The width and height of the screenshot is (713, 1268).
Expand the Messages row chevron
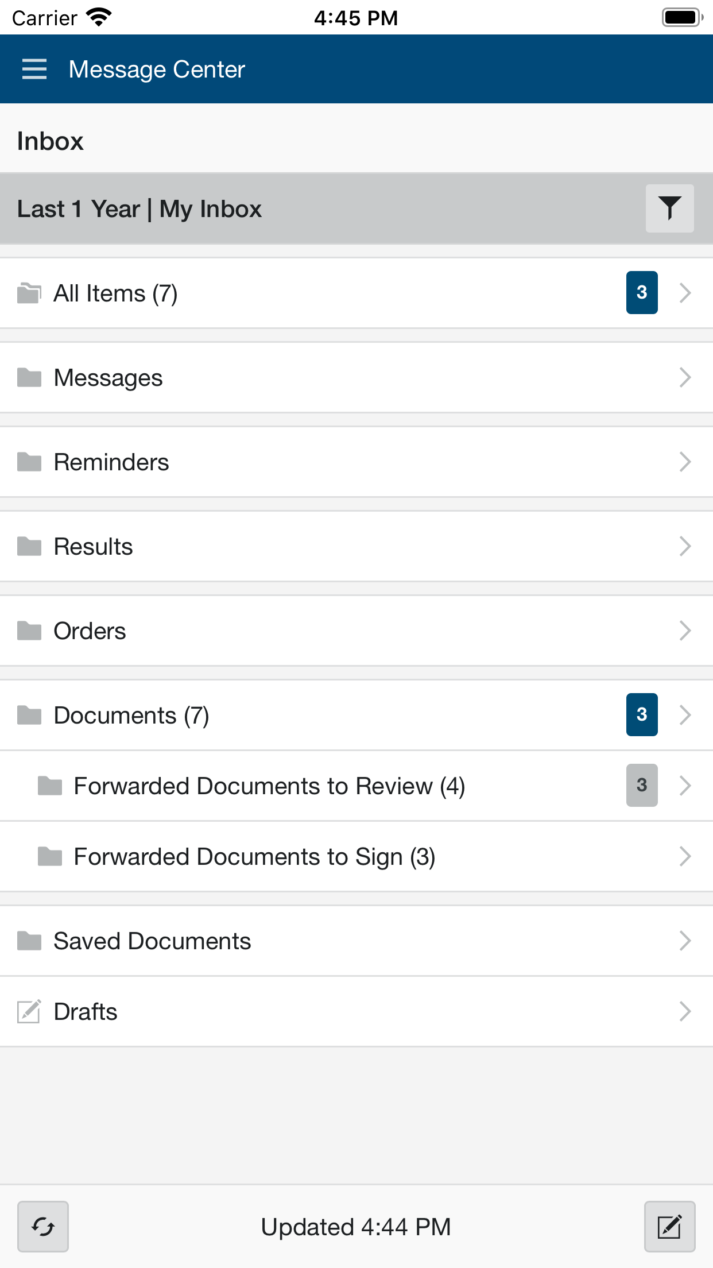[685, 378]
